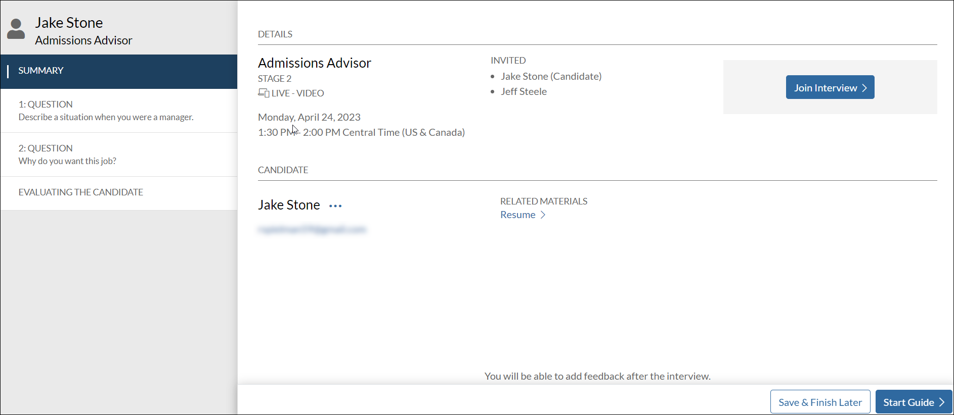Select Jeff Steele in the invited list

(x=524, y=91)
